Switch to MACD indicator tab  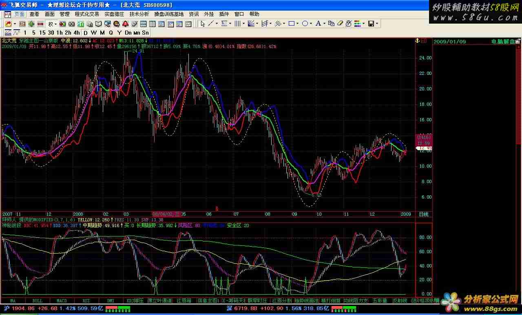pyautogui.click(x=62, y=301)
